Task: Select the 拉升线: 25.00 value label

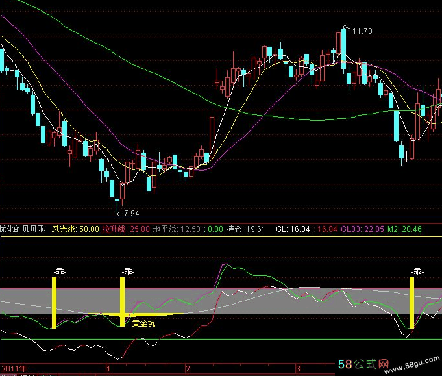Action: coord(126,229)
